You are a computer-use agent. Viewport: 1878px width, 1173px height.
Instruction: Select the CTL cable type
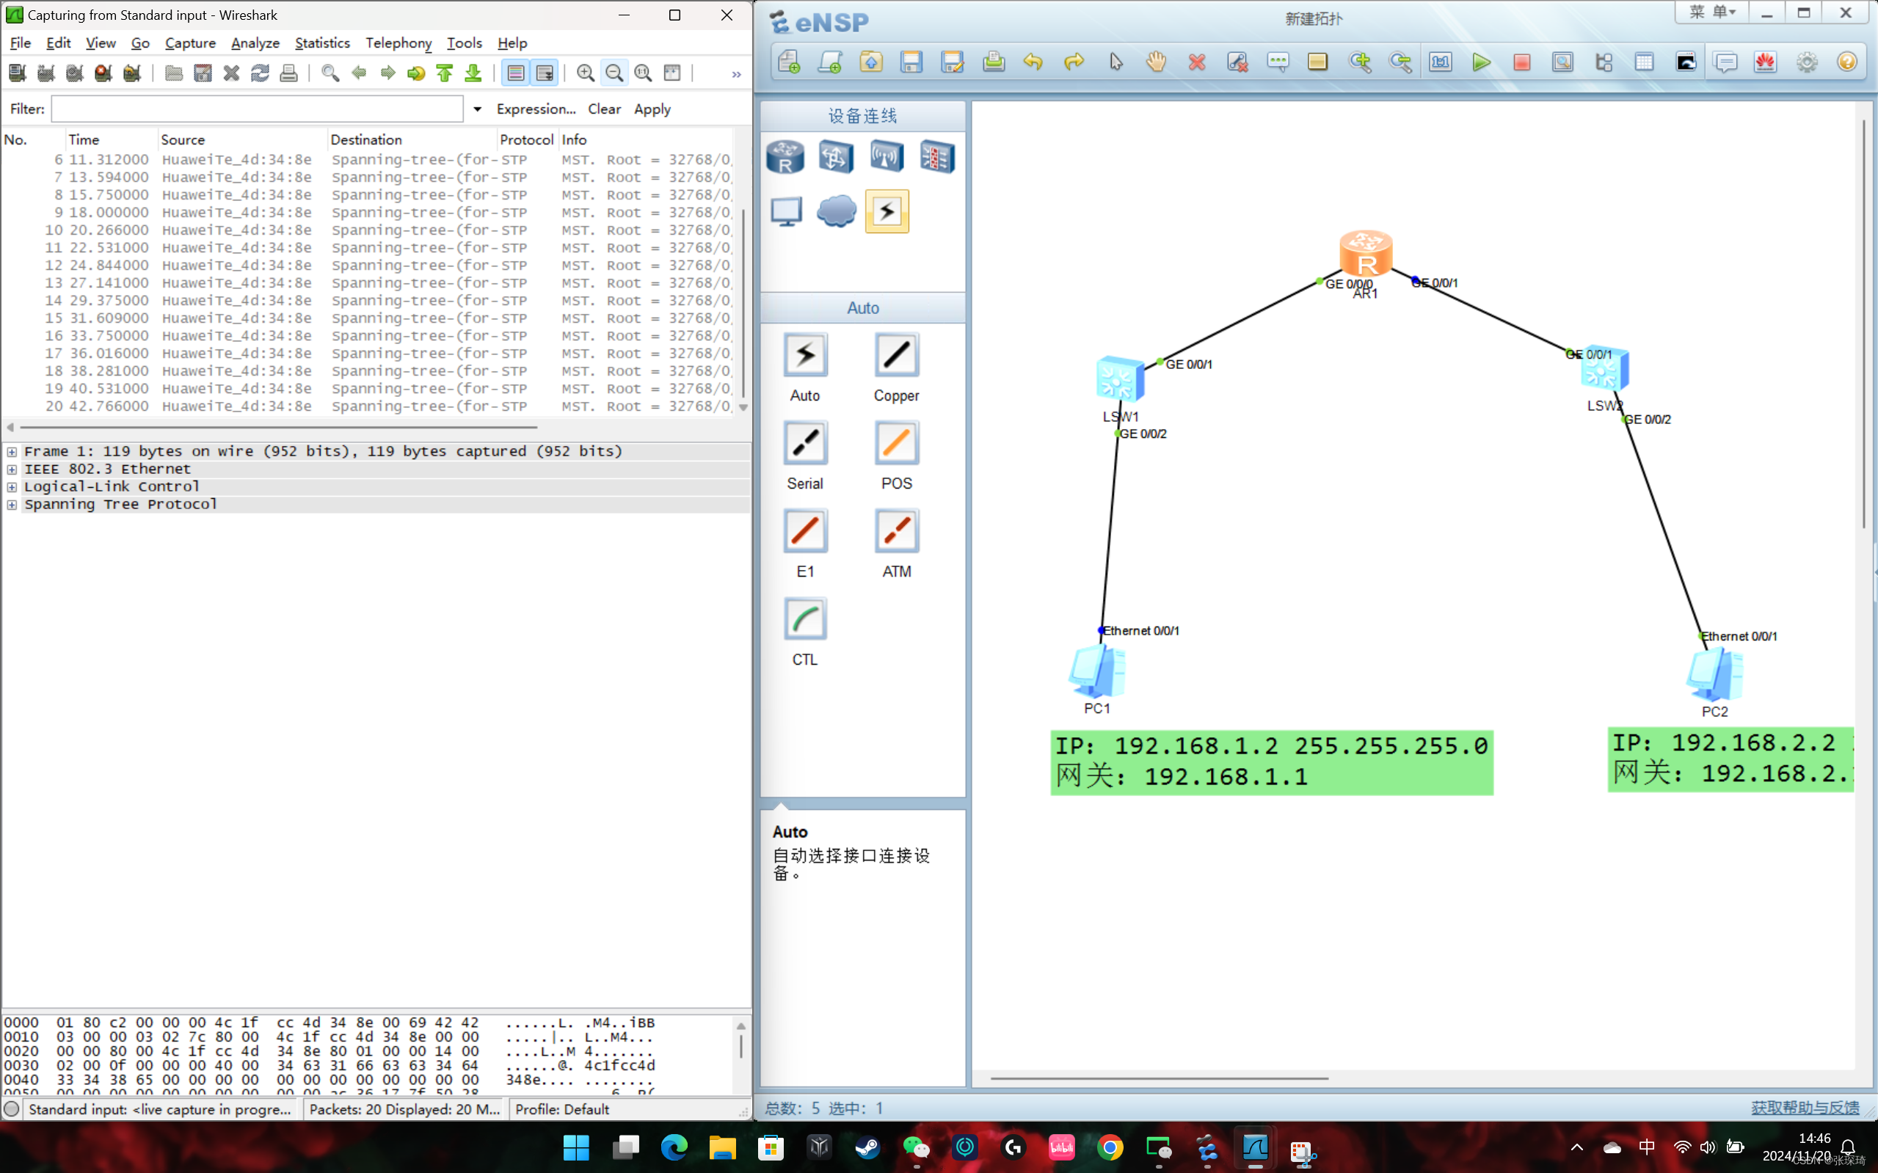805,620
